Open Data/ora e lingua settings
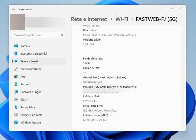196x140 pixels. [39, 92]
